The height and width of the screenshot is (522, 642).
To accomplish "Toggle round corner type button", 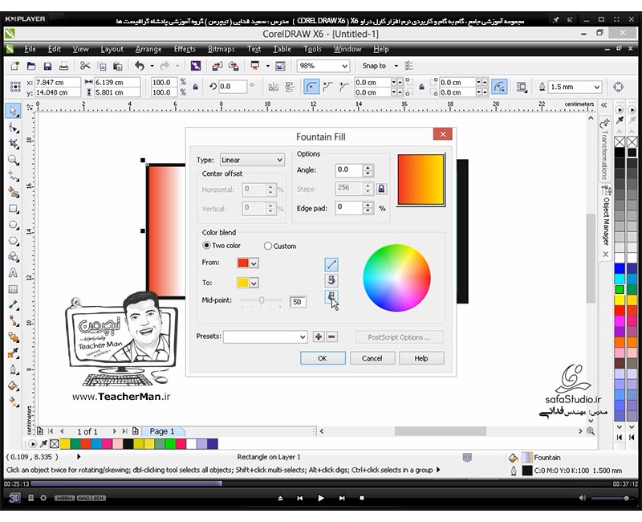I will pyautogui.click(x=311, y=87).
